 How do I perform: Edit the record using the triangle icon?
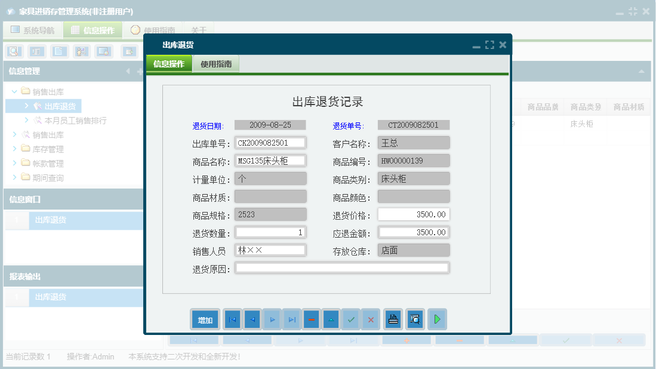click(331, 319)
